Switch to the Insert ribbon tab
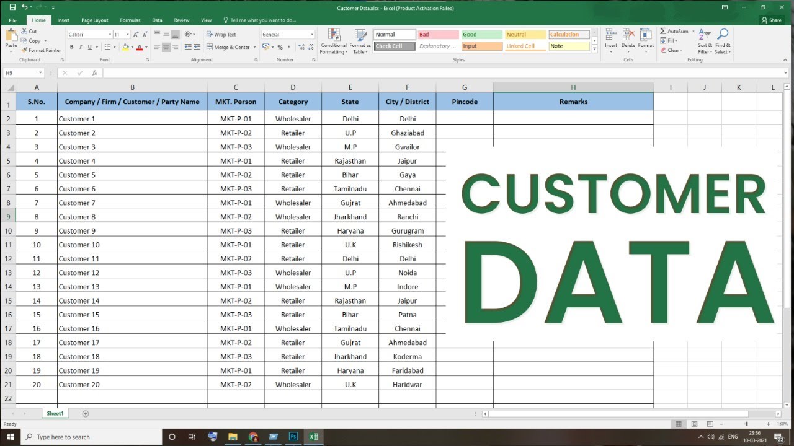 pos(63,20)
